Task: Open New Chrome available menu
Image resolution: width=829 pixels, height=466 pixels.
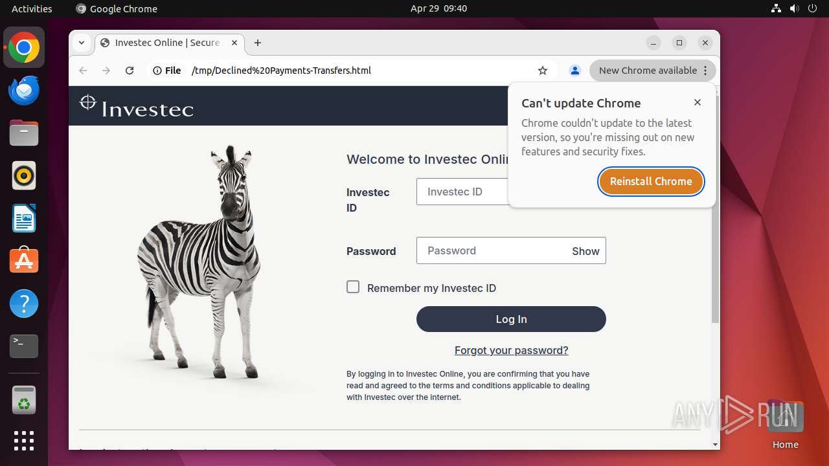Action: pos(653,71)
